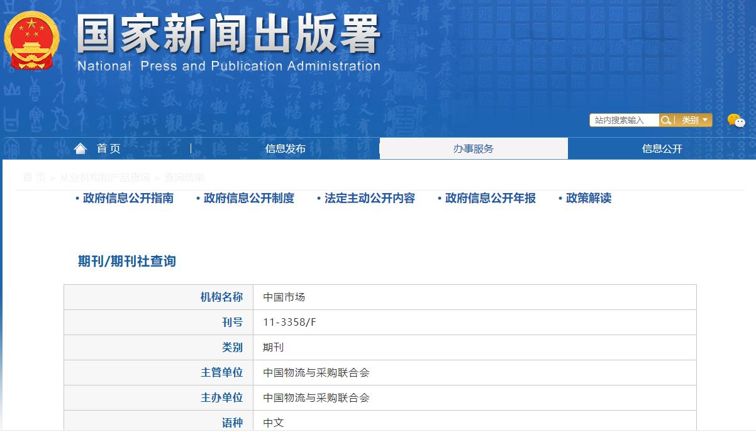
Task: Click the home icon beside 首页
Action: 81,148
